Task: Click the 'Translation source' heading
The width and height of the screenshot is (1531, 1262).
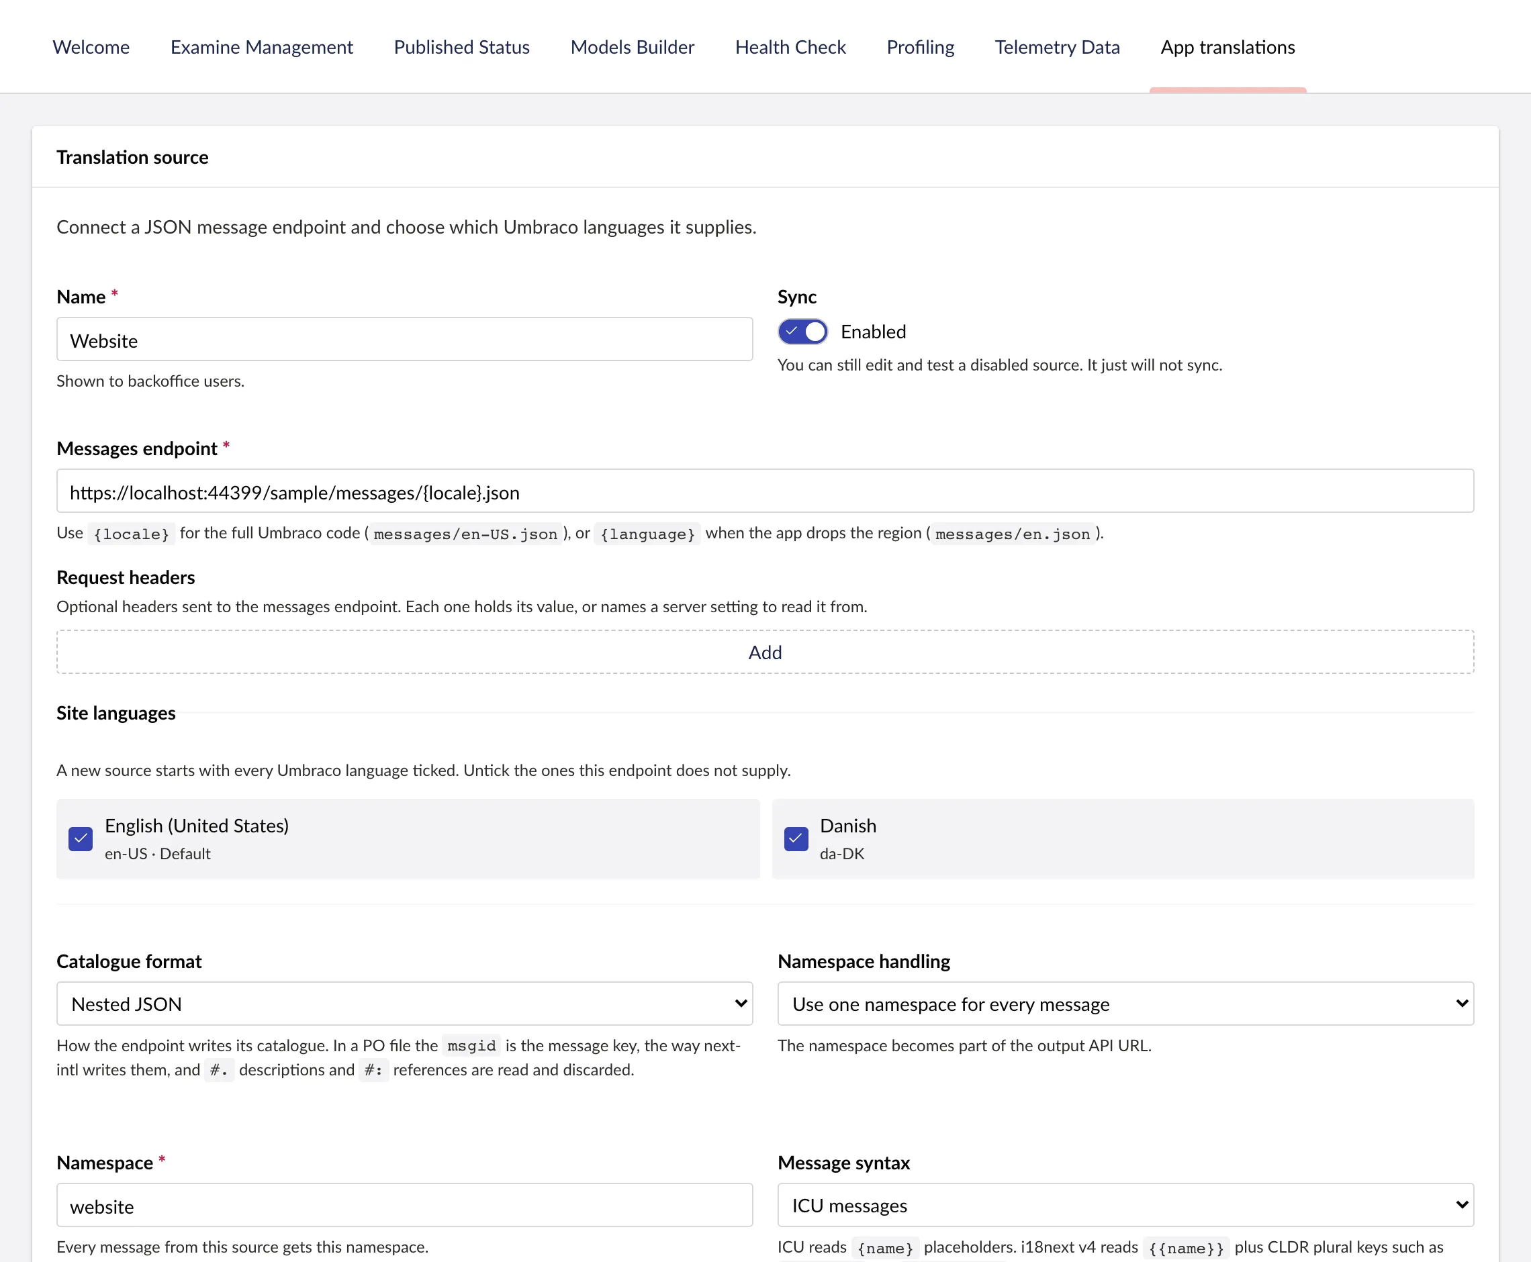Action: point(132,157)
